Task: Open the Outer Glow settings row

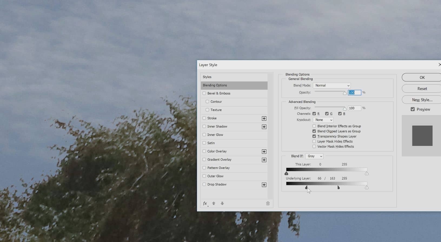Action: [234, 176]
